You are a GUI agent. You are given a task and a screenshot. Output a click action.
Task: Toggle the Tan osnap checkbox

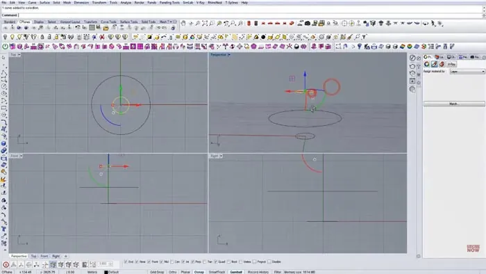[x=205, y=262]
